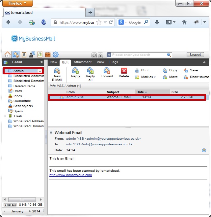Click the Logout button
The width and height of the screenshot is (211, 217).
195,55
